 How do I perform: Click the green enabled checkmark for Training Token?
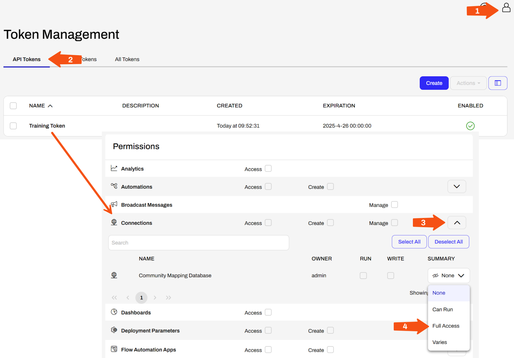pos(470,126)
